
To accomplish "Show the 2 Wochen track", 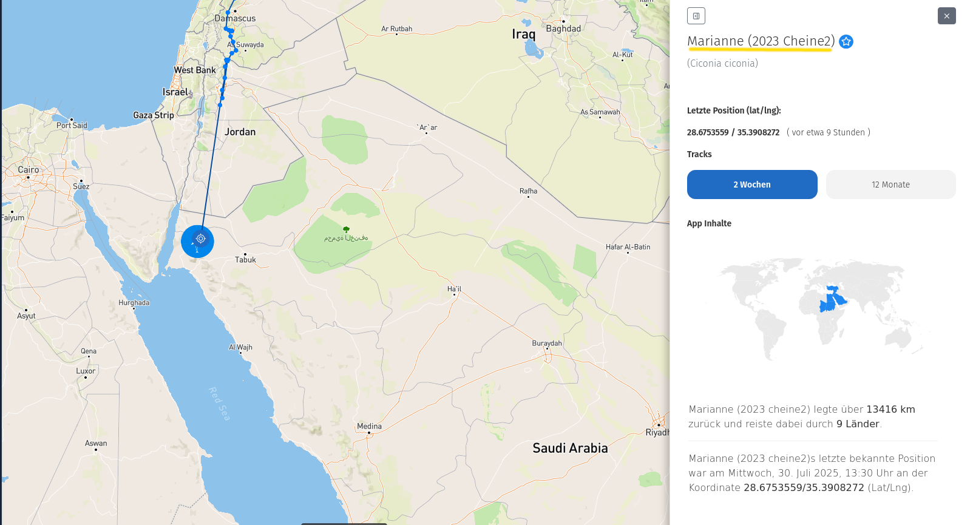I will tap(751, 185).
